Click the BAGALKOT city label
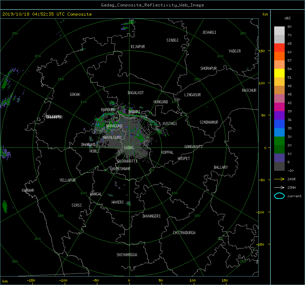The width and height of the screenshot is (305, 285). [136, 93]
